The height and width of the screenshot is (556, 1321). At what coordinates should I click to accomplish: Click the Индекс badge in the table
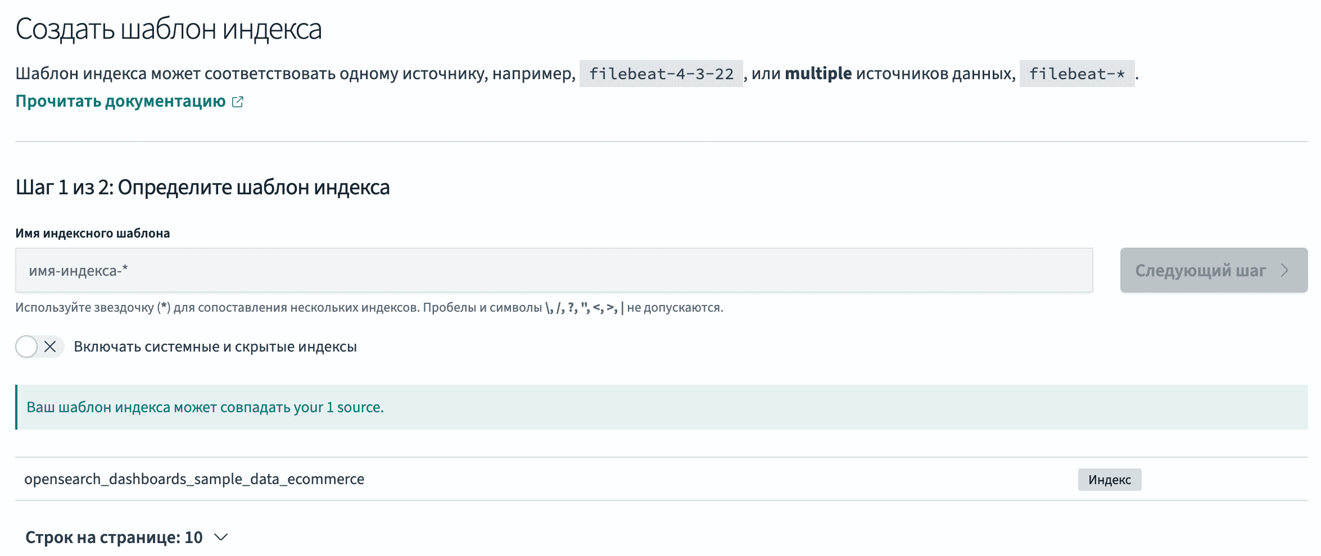click(x=1109, y=480)
